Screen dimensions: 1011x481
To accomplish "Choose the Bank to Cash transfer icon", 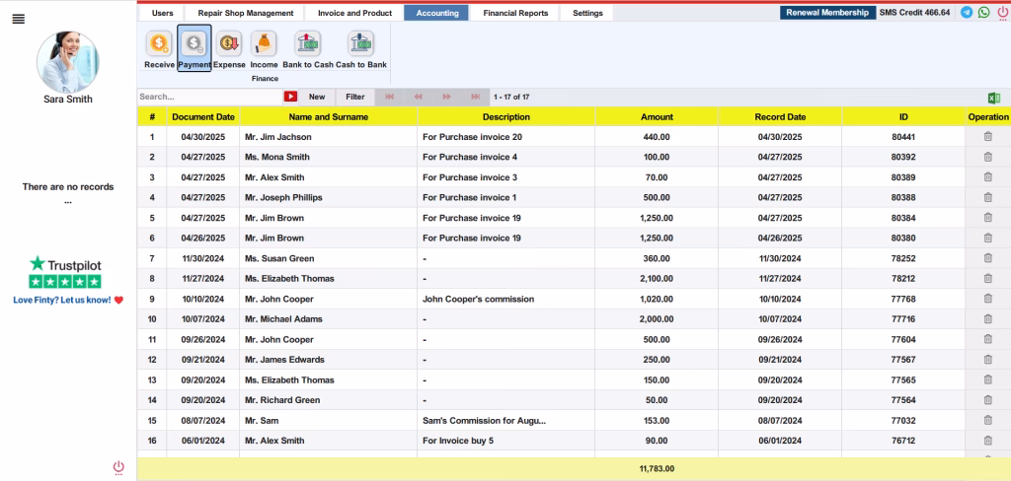I will click(x=308, y=49).
